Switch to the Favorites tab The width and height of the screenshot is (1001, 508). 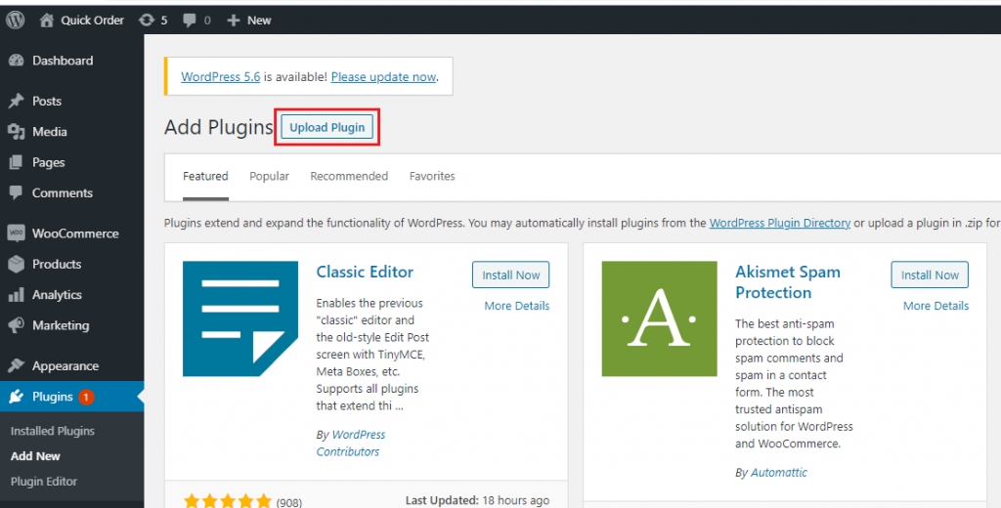pos(432,176)
